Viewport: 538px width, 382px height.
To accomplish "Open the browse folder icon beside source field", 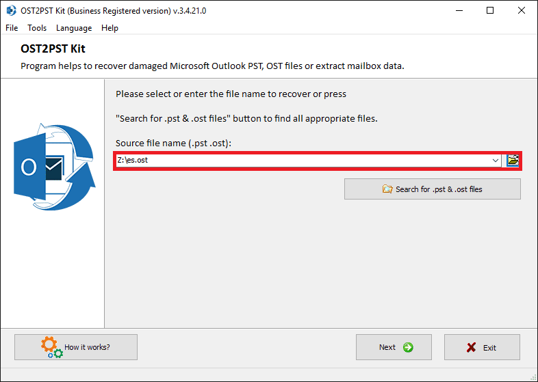I will coord(513,161).
